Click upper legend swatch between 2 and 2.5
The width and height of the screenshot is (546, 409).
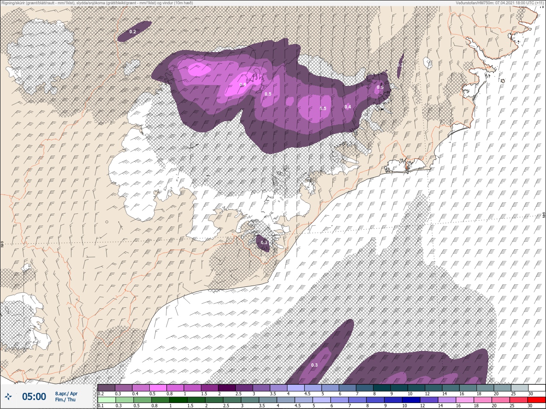pyautogui.click(x=227, y=388)
